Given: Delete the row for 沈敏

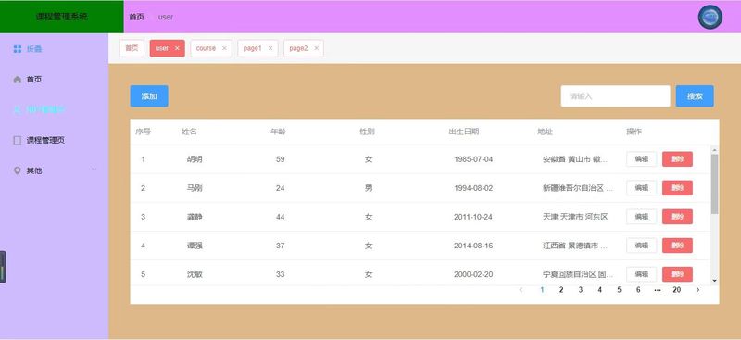Looking at the screenshot, I should [678, 274].
